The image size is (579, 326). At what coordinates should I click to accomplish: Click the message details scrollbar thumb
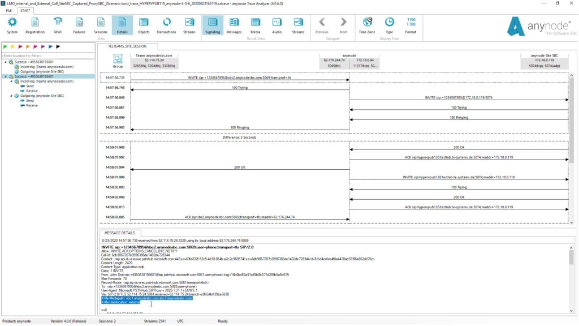(x=571, y=258)
